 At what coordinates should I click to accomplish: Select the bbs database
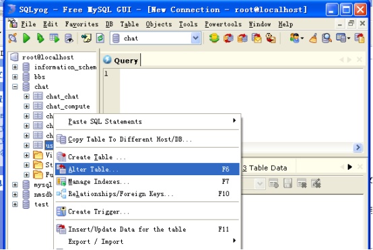pyautogui.click(x=40, y=77)
